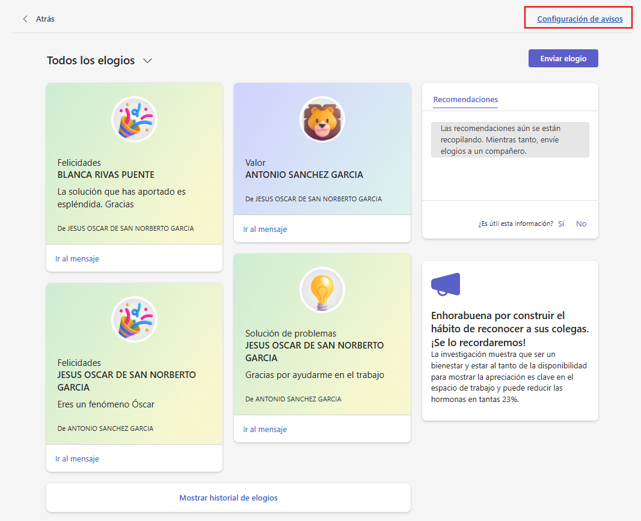Click the text Gracias por ayudarme en el trabajo
The width and height of the screenshot is (641, 521).
pyautogui.click(x=314, y=375)
